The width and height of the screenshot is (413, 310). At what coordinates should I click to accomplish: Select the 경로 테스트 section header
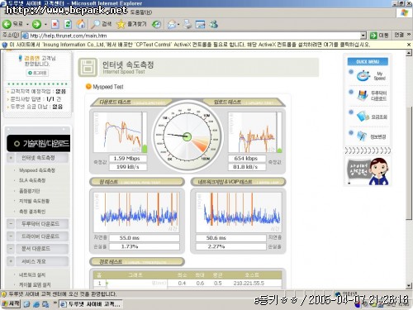pyautogui.click(x=137, y=261)
